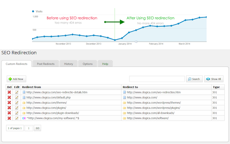Edit the /plugins/ redirect
230x144 pixels.
coord(17,108)
